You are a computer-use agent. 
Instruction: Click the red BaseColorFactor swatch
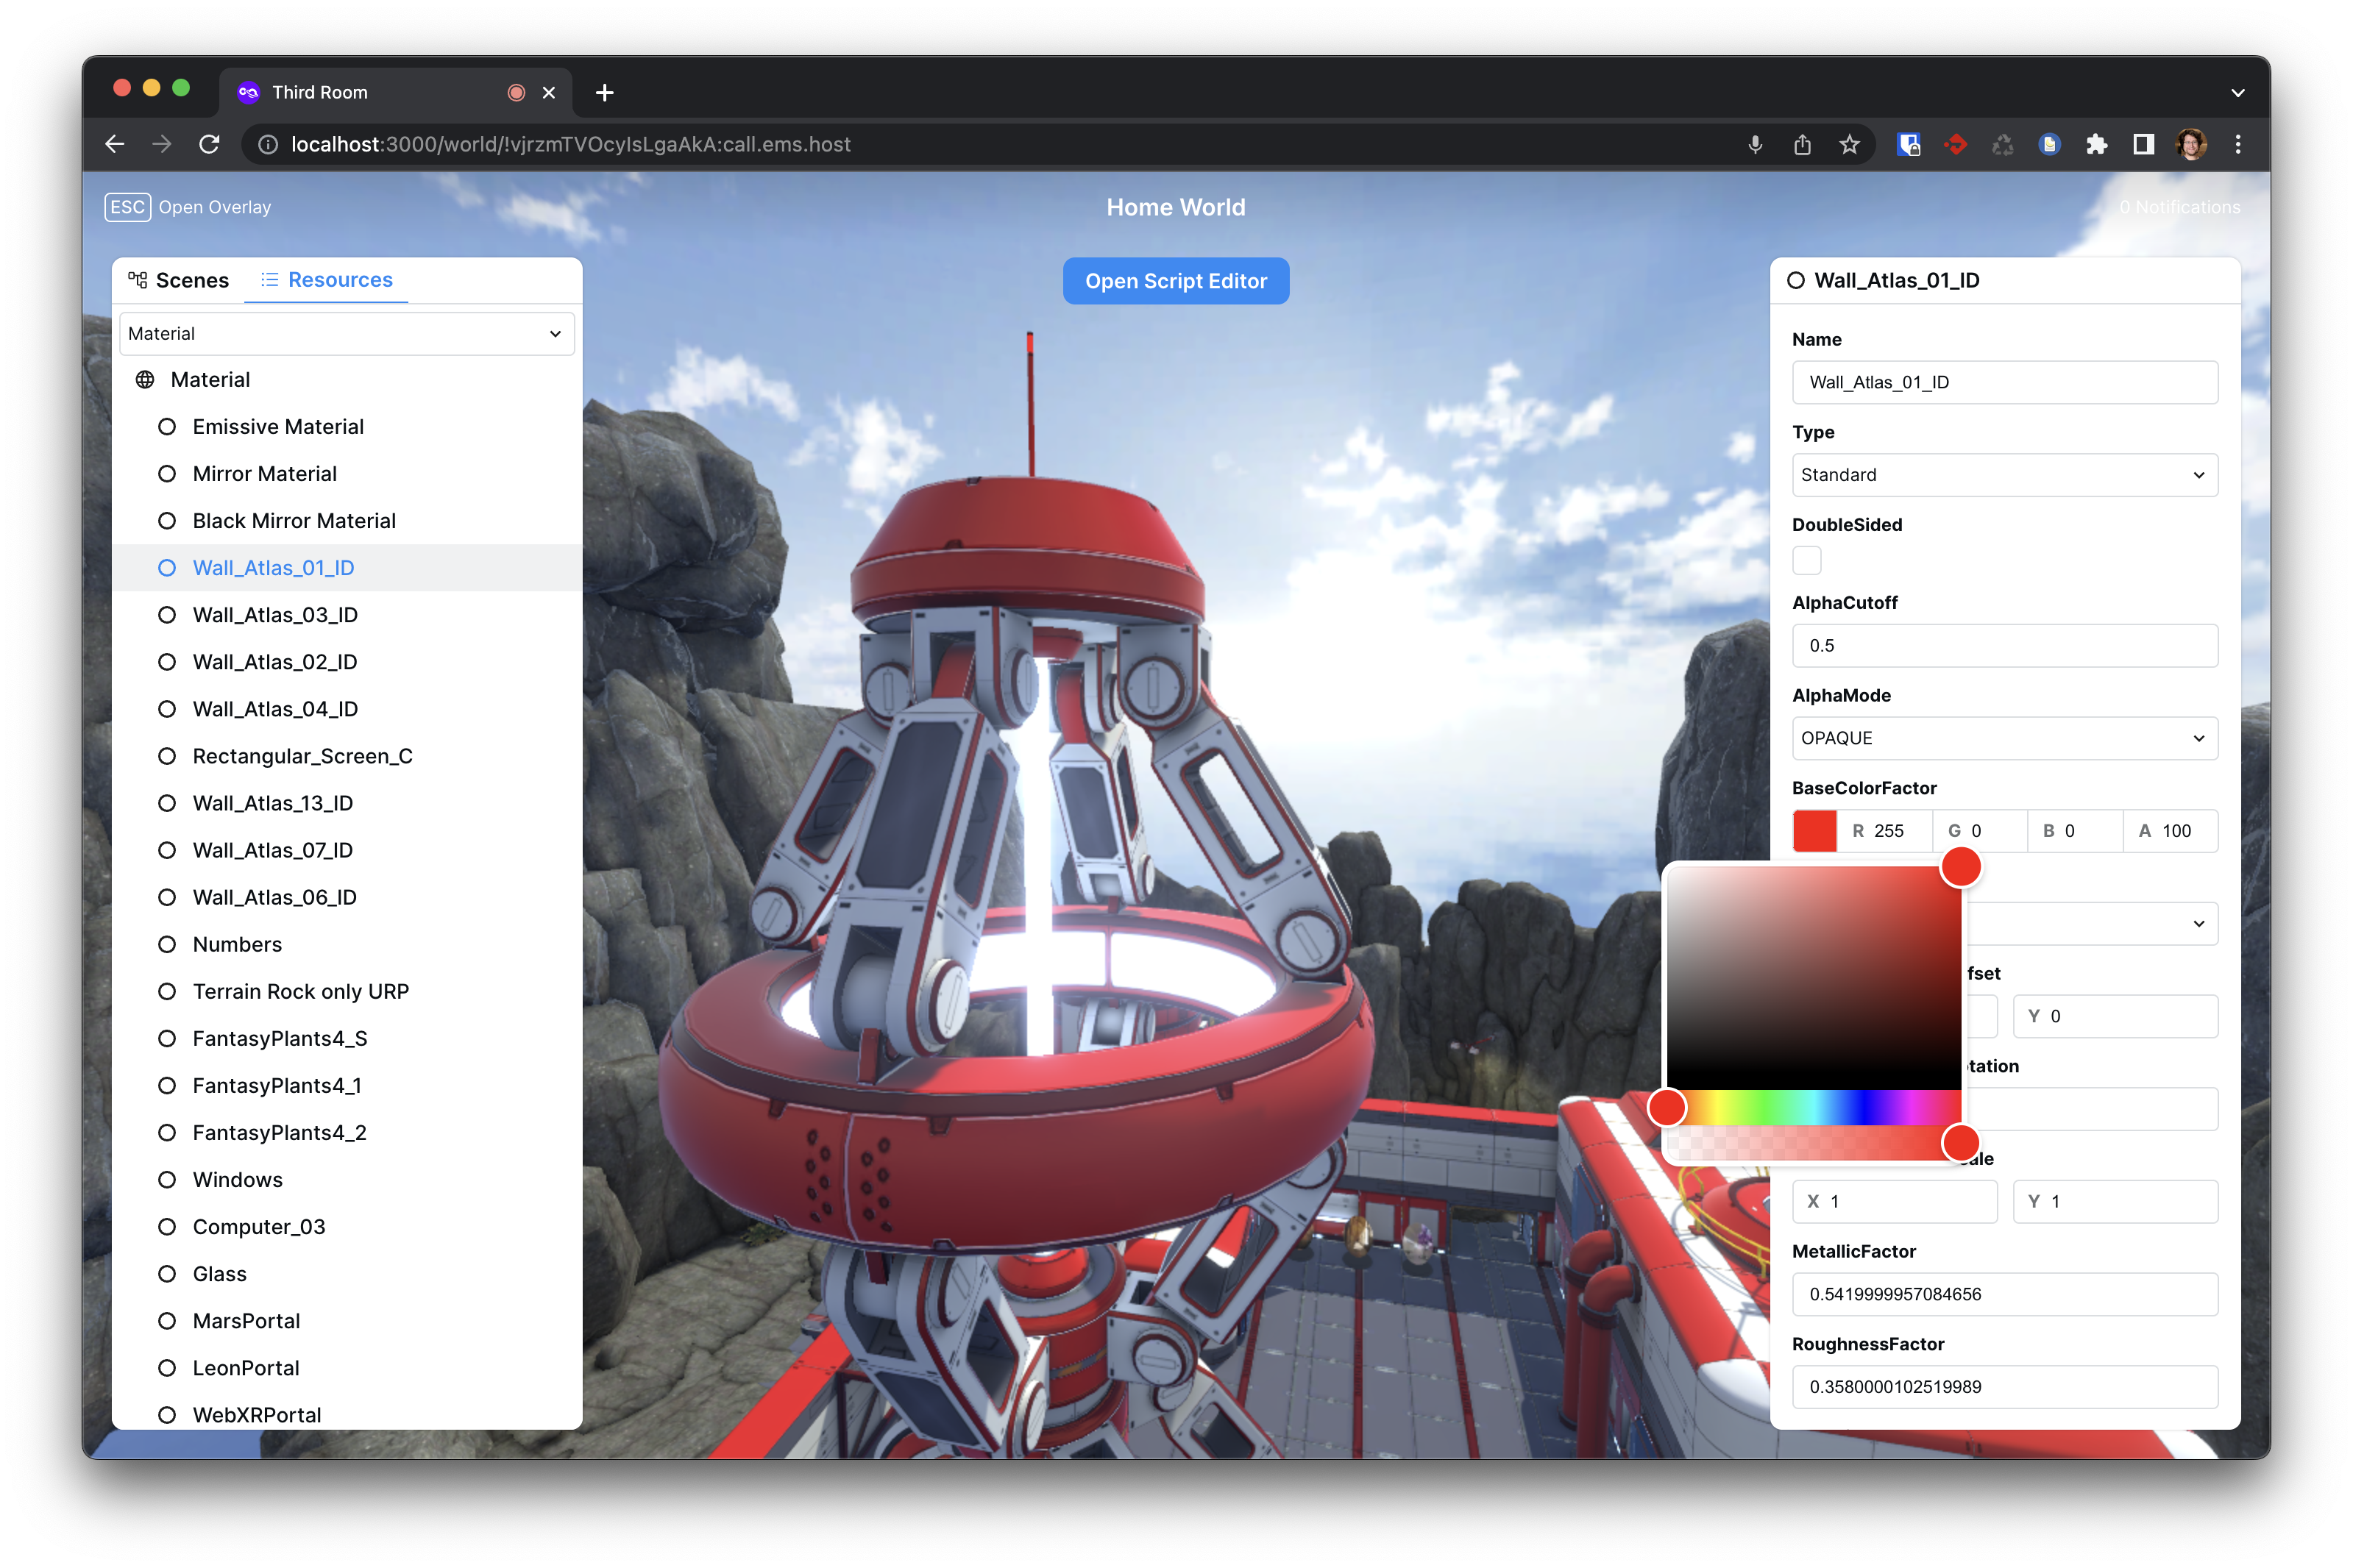coord(1814,831)
